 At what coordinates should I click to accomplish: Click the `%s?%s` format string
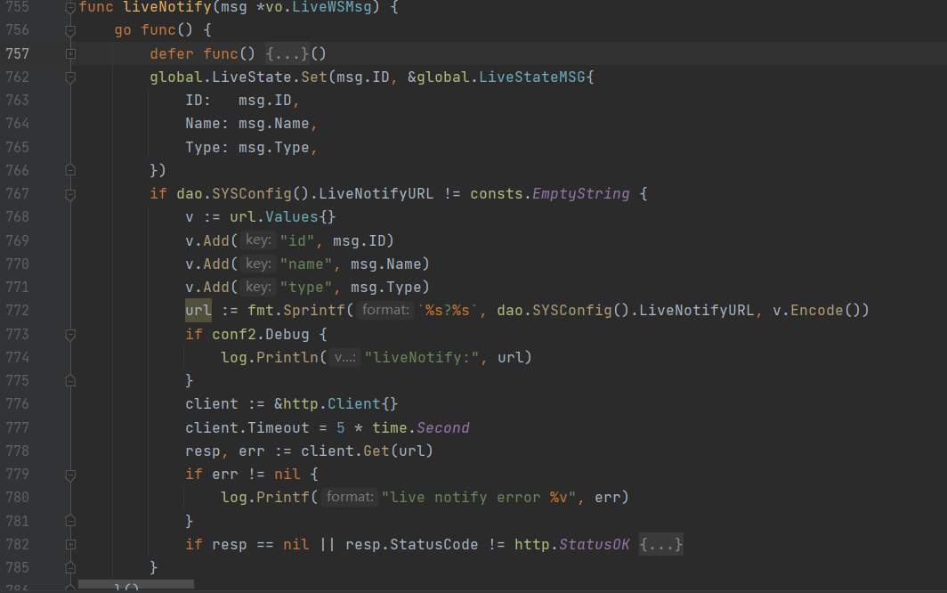pyautogui.click(x=448, y=311)
